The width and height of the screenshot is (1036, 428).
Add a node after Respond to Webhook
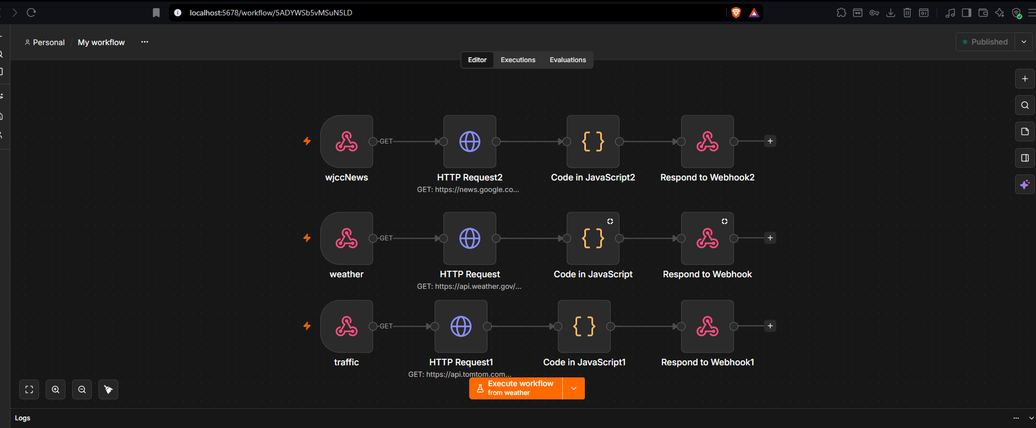coord(770,238)
